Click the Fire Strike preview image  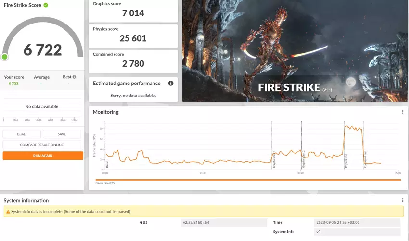click(294, 50)
